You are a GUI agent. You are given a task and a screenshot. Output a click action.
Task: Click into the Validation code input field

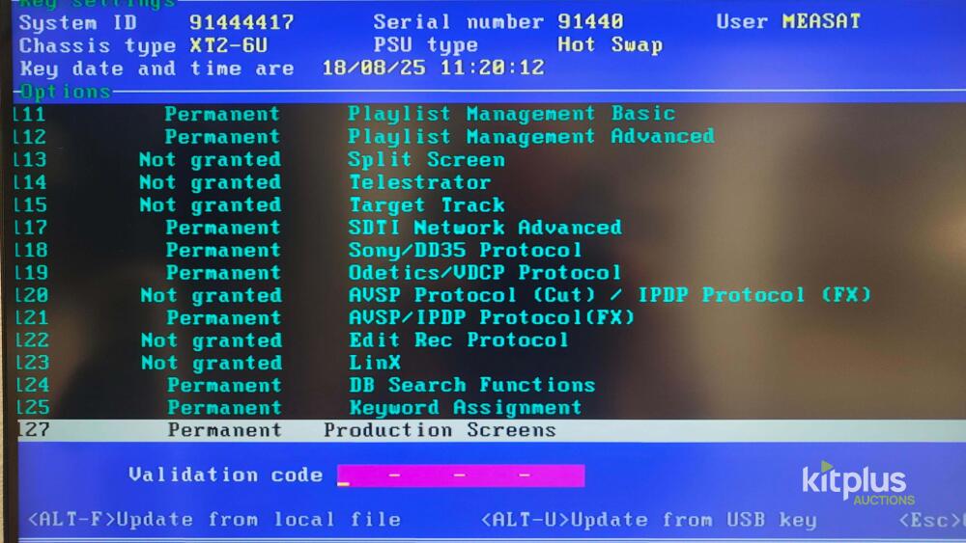click(461, 475)
